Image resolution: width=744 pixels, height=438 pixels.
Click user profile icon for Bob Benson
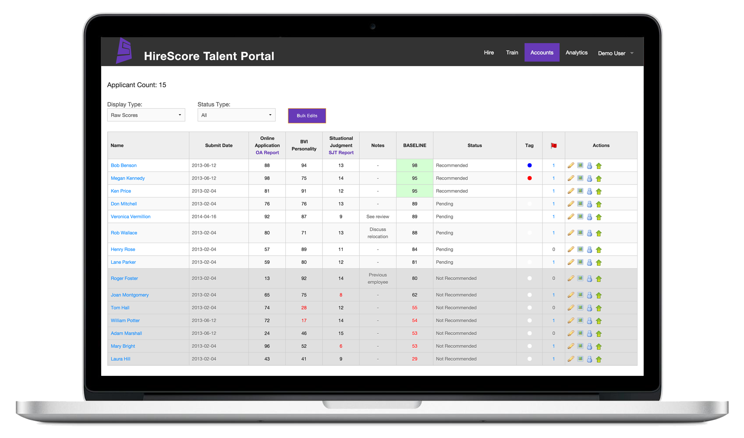(589, 166)
